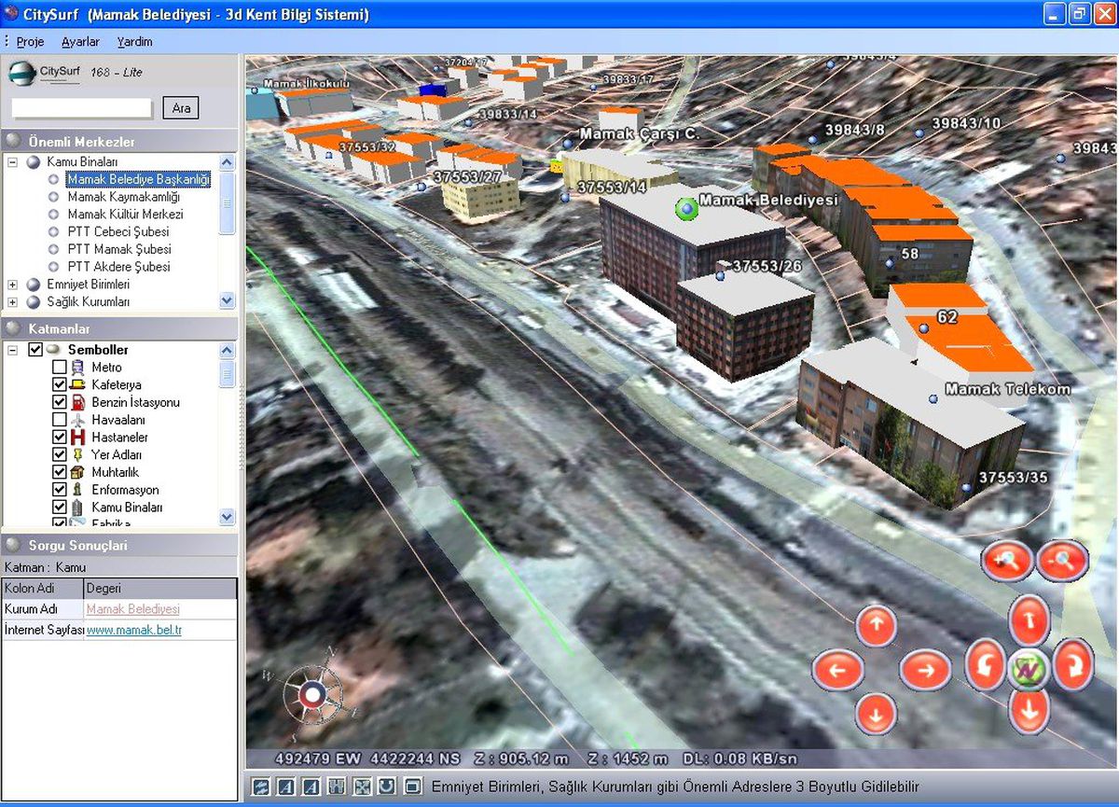This screenshot has height=807, width=1119.
Task: Click the green north reset button
Action: coord(1029,669)
